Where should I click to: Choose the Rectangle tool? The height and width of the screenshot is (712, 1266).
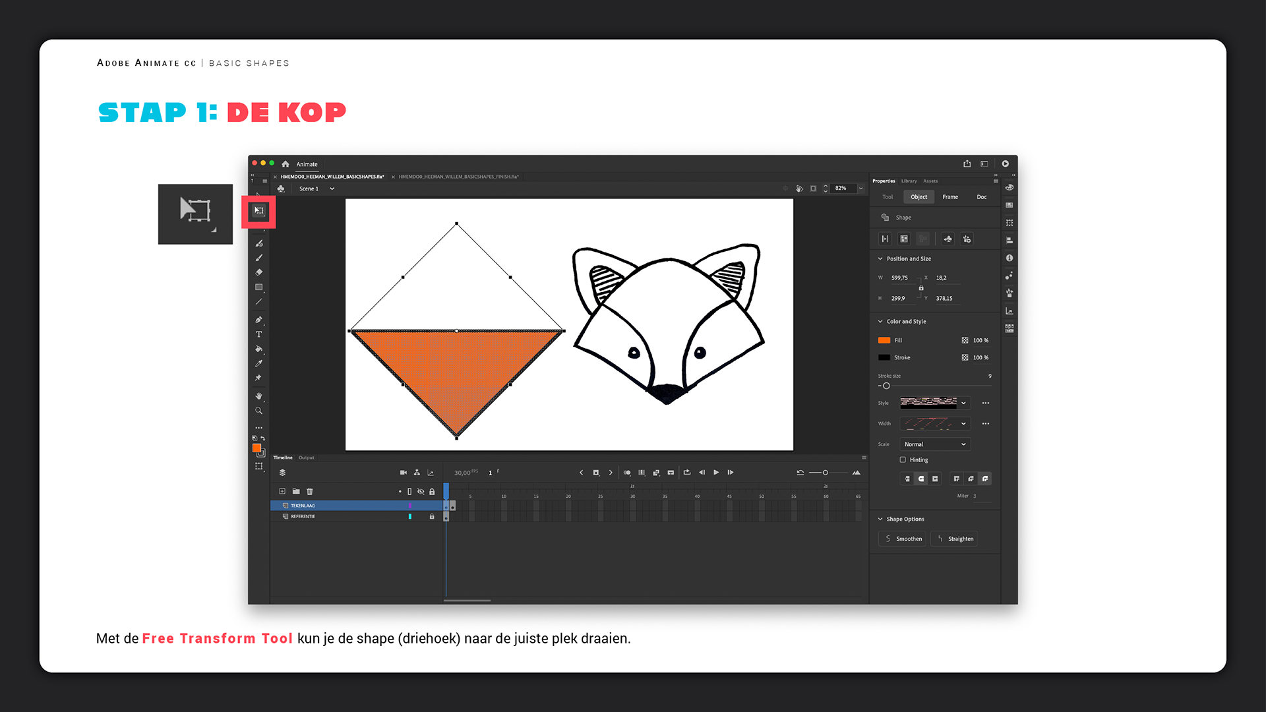(258, 287)
